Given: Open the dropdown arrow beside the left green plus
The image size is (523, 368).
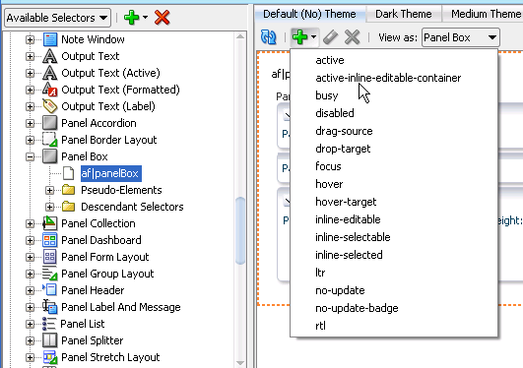Looking at the screenshot, I should point(145,18).
